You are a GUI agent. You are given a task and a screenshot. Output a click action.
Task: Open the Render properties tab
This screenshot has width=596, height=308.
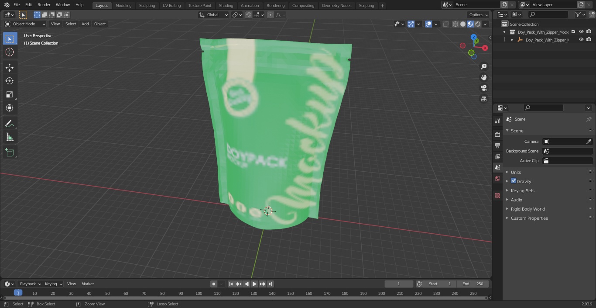497,135
